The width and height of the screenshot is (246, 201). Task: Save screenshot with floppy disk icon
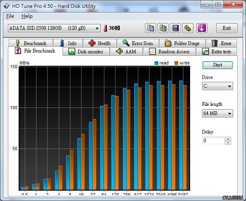(x=175, y=28)
